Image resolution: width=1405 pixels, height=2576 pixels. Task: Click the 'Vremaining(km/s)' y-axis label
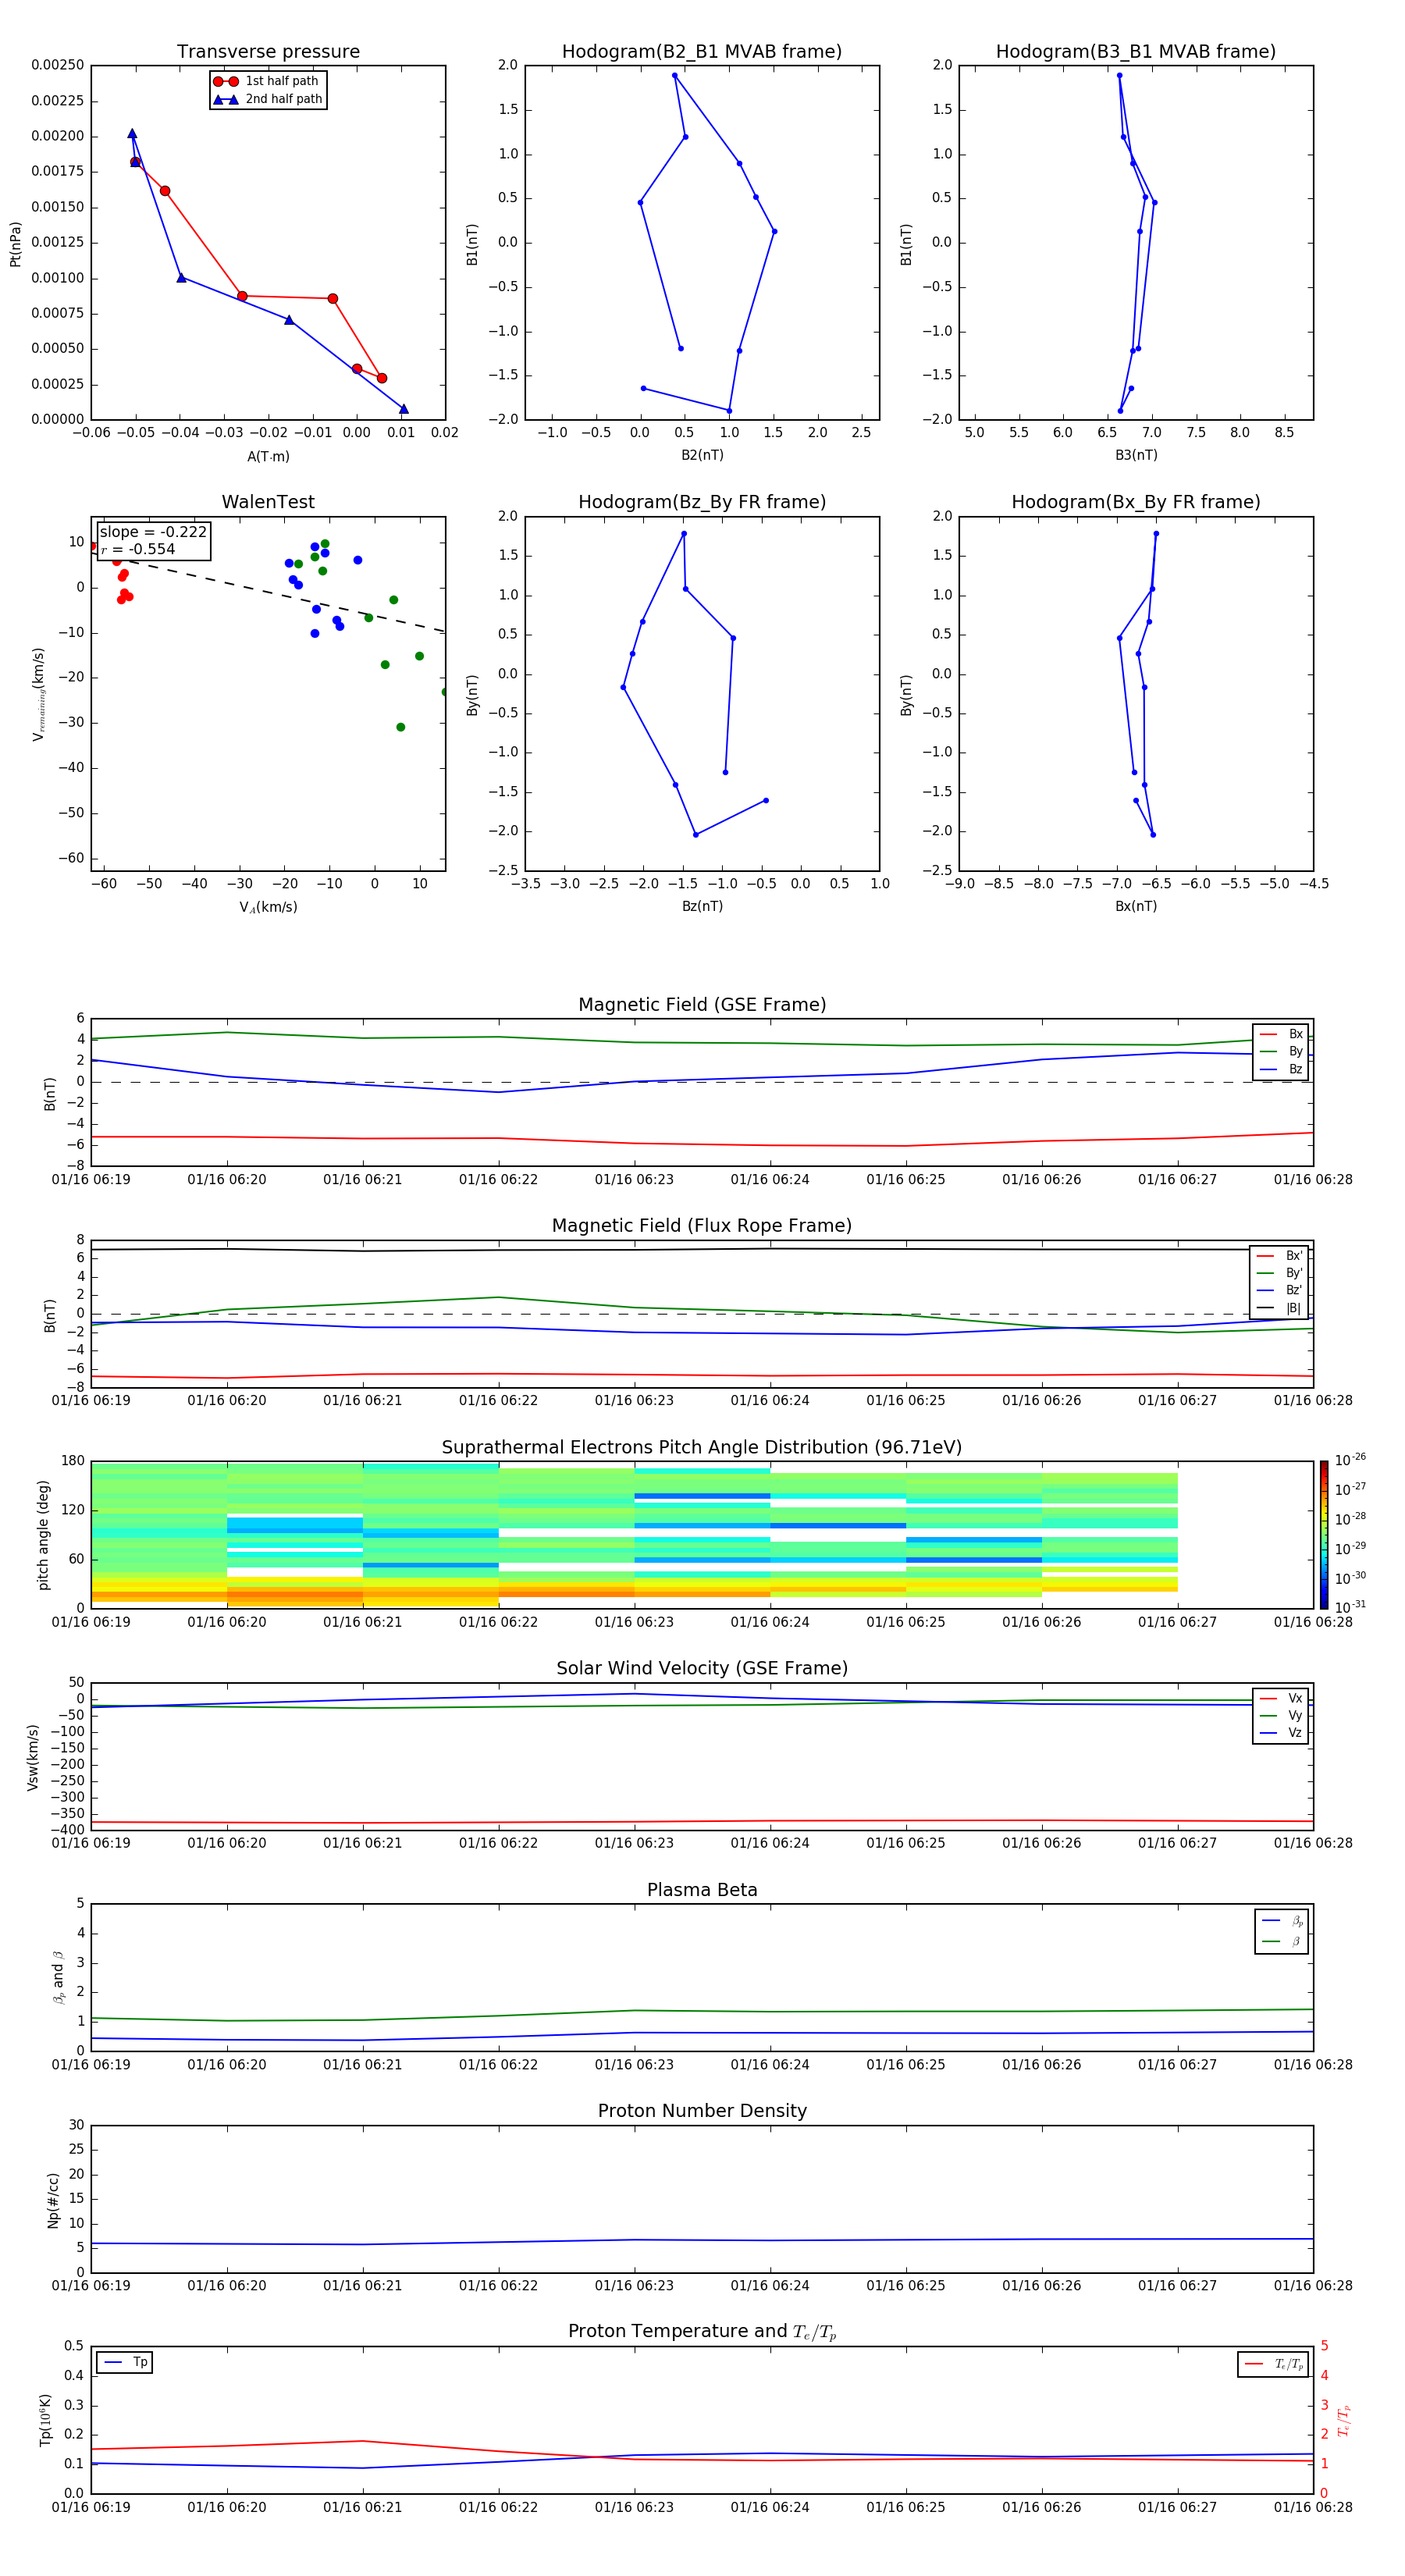[x=38, y=694]
